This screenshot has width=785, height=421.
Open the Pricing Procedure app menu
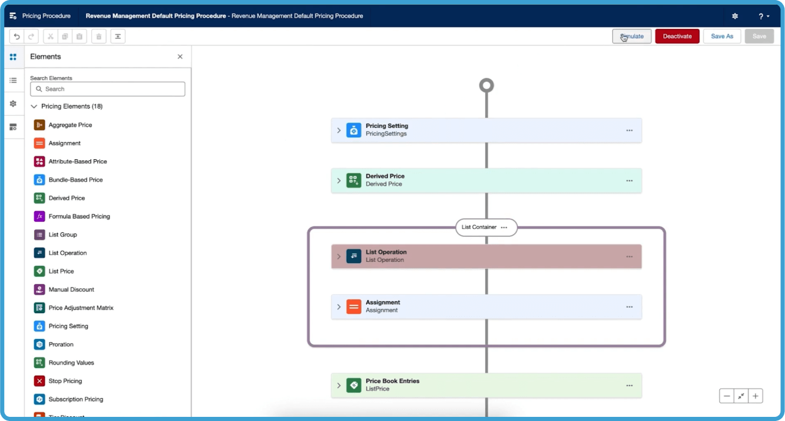click(x=13, y=16)
